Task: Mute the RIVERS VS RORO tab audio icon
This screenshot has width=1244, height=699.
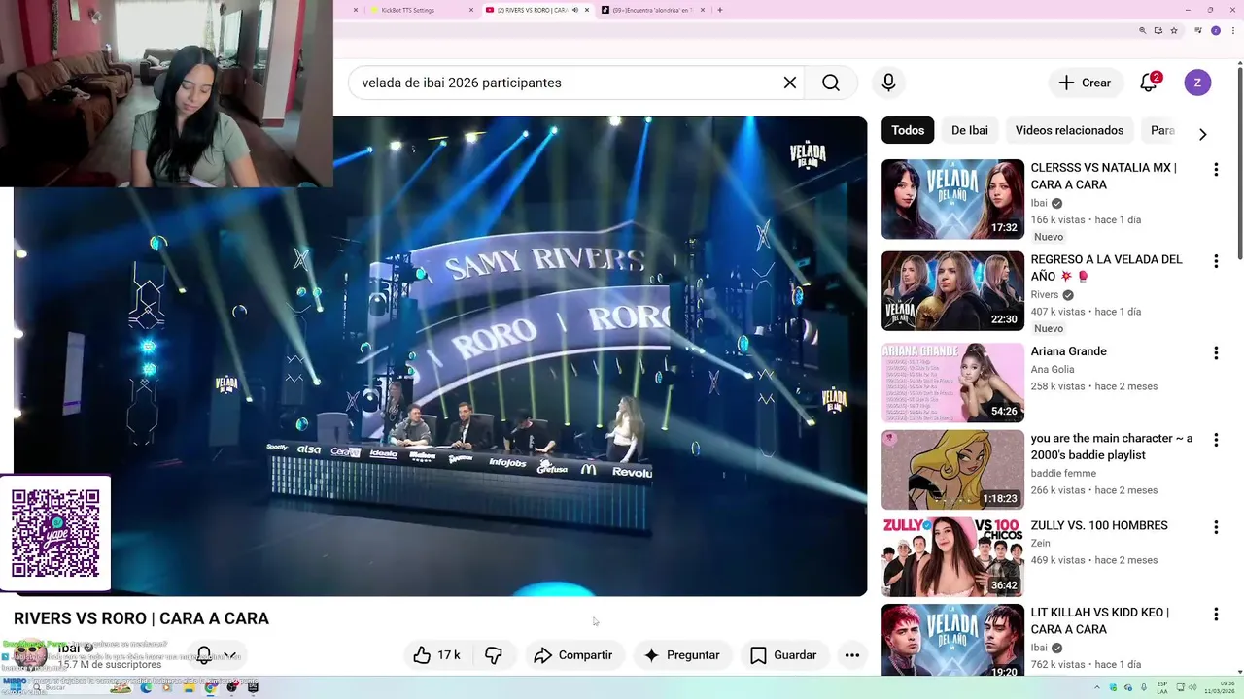Action: tap(575, 10)
